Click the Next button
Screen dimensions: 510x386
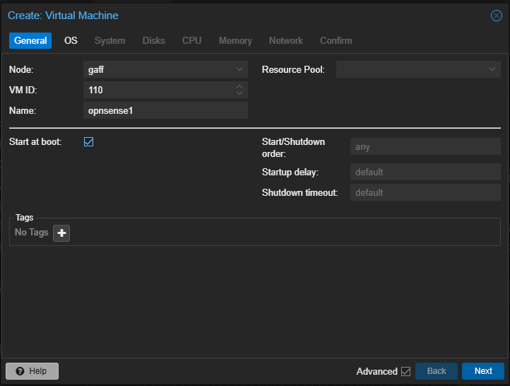coord(483,371)
